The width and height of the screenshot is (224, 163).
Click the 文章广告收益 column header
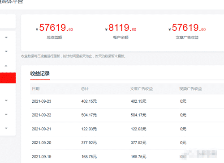click(x=142, y=89)
